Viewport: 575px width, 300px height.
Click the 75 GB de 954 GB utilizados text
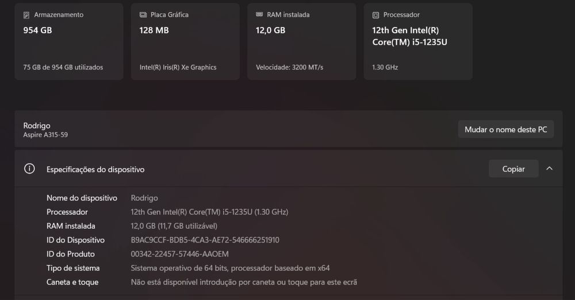pyautogui.click(x=63, y=67)
